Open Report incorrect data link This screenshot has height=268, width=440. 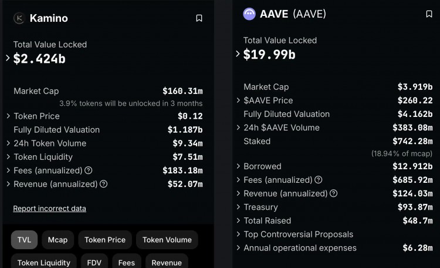(x=49, y=209)
